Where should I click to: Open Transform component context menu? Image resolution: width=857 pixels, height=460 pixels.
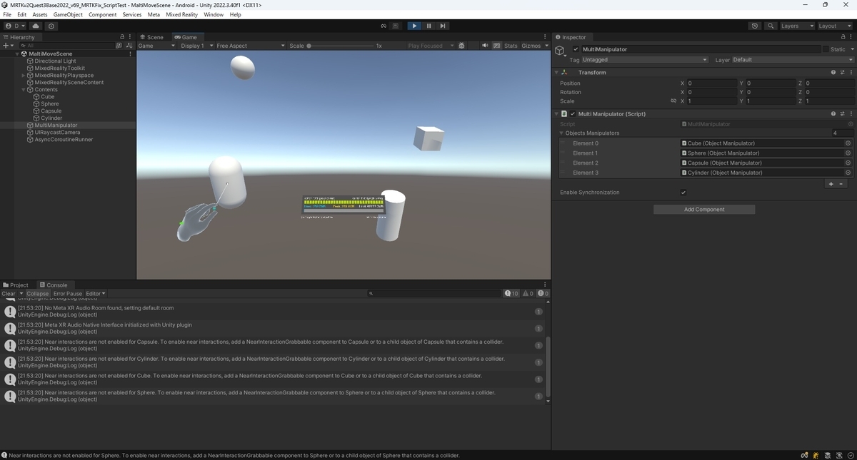coord(850,72)
